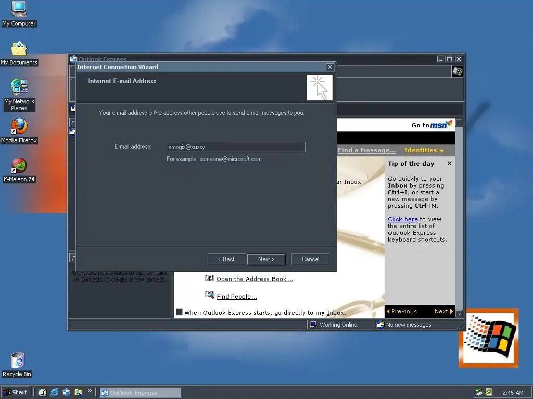Expand the quick launch overflow chevron
This screenshot has width=533, height=399.
coord(90,391)
